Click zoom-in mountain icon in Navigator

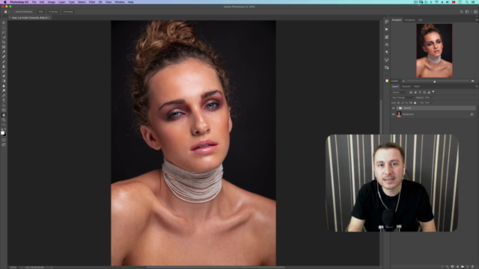pos(472,81)
